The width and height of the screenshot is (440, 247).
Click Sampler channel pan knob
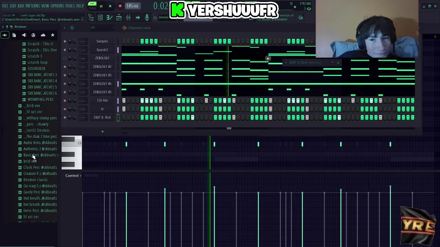tap(70, 41)
